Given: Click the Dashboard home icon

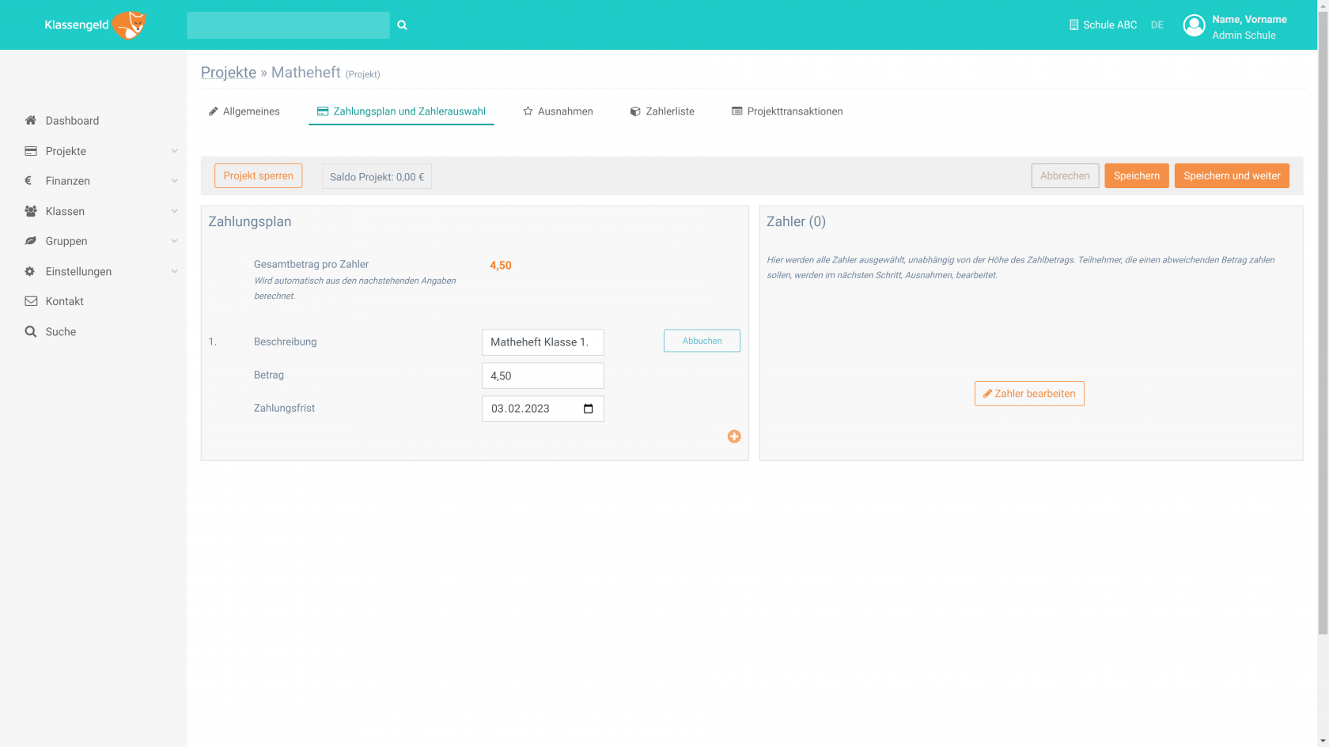Looking at the screenshot, I should click(x=31, y=120).
